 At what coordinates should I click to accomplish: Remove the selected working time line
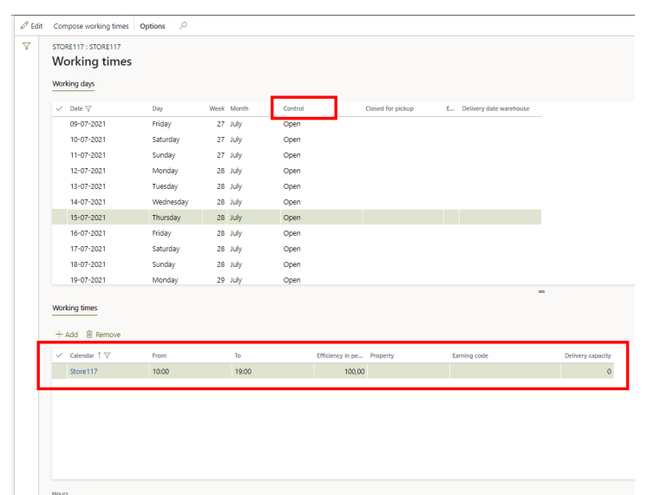coord(103,335)
